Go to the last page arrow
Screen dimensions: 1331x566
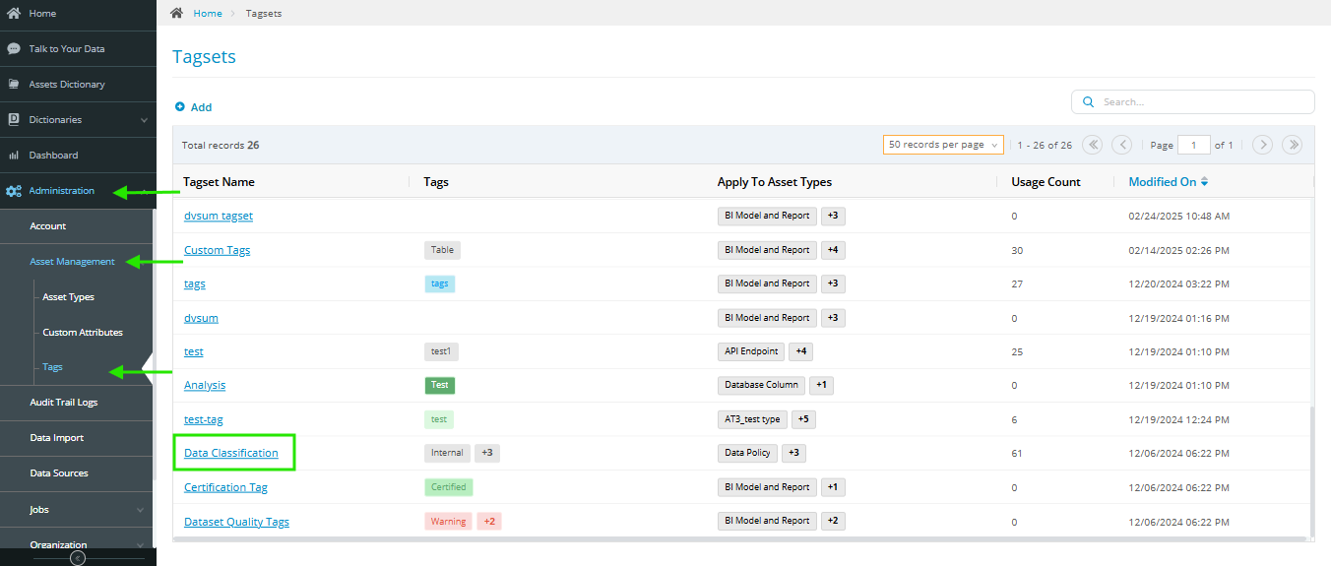coord(1292,145)
